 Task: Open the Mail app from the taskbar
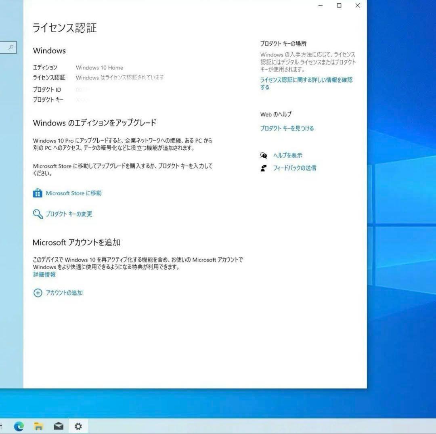click(59, 426)
